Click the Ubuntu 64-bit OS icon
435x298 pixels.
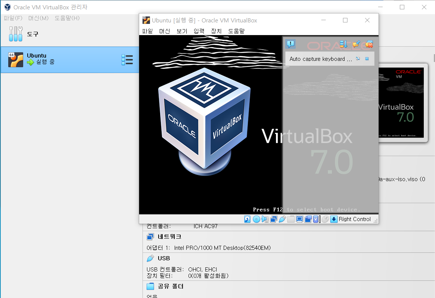16,59
